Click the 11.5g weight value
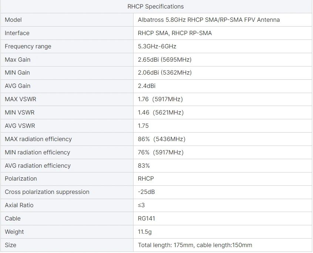Viewport: 313px width, 253px height. tap(145, 232)
